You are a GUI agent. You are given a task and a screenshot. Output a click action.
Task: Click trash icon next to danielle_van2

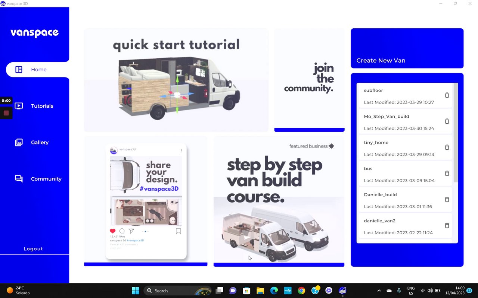tap(447, 226)
